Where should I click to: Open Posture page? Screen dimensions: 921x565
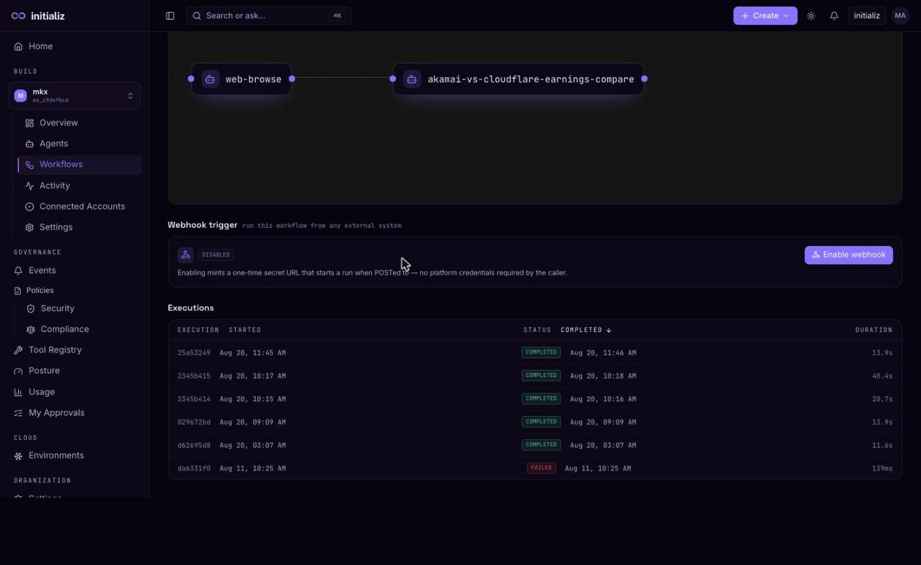click(x=74, y=371)
